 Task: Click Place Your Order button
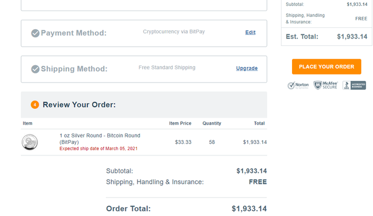(x=326, y=66)
